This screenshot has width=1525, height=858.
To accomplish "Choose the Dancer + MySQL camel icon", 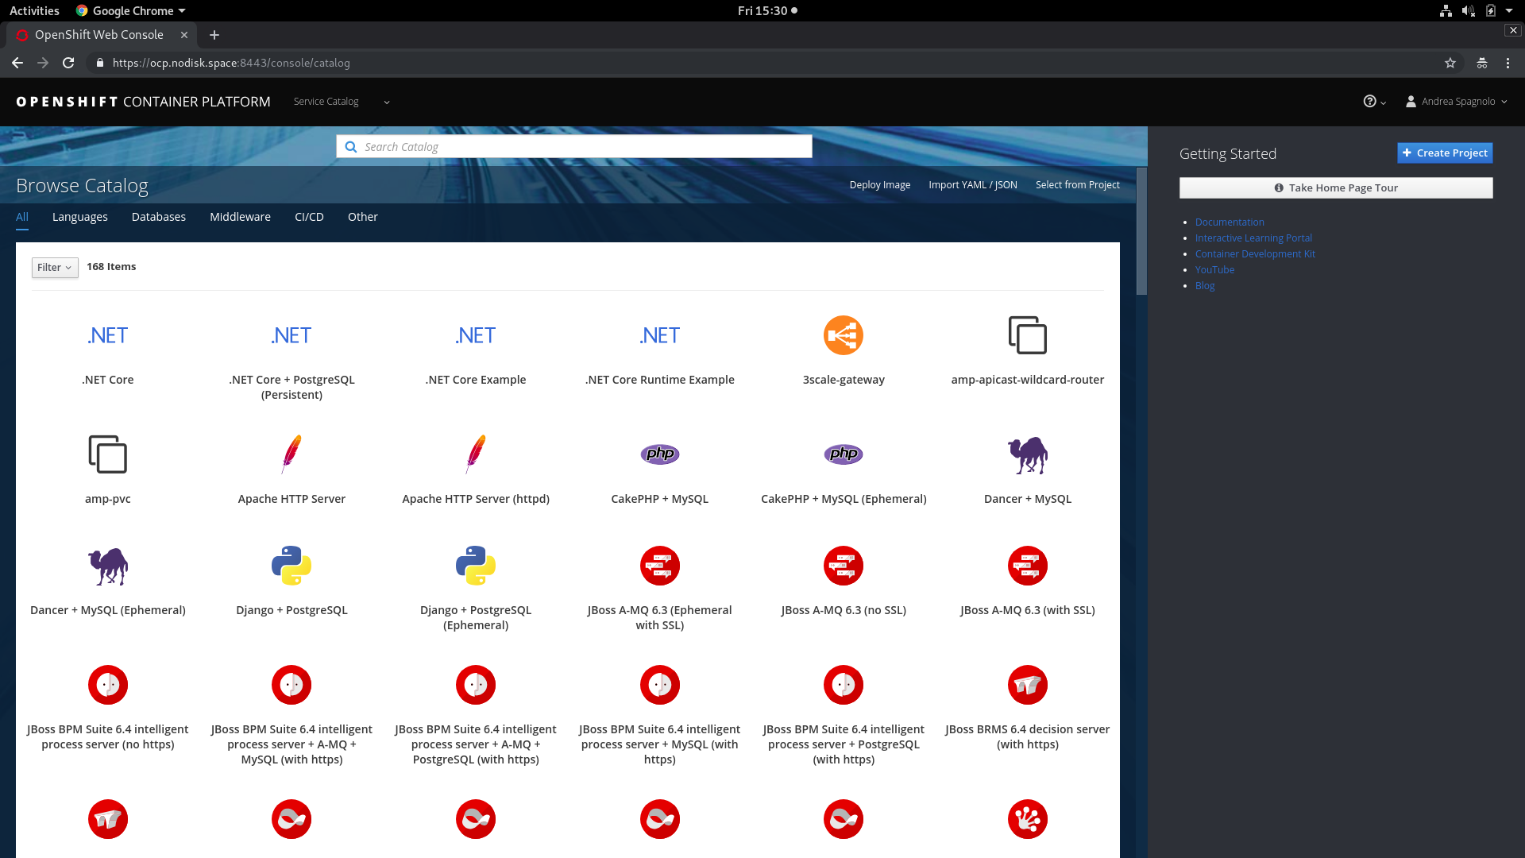I will tap(1027, 454).
